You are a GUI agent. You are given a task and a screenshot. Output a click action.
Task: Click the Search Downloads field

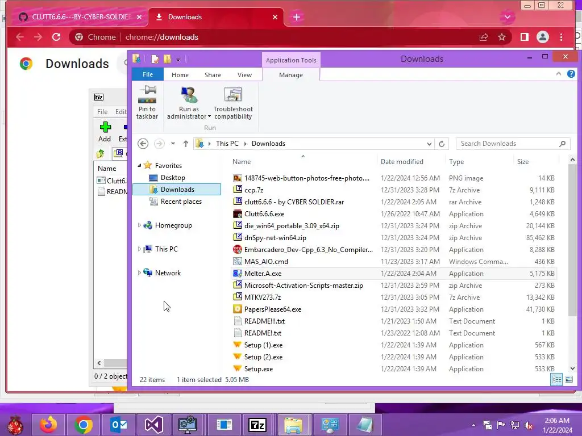pos(513,144)
